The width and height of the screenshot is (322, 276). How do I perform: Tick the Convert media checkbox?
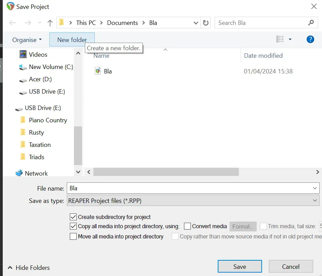click(187, 226)
